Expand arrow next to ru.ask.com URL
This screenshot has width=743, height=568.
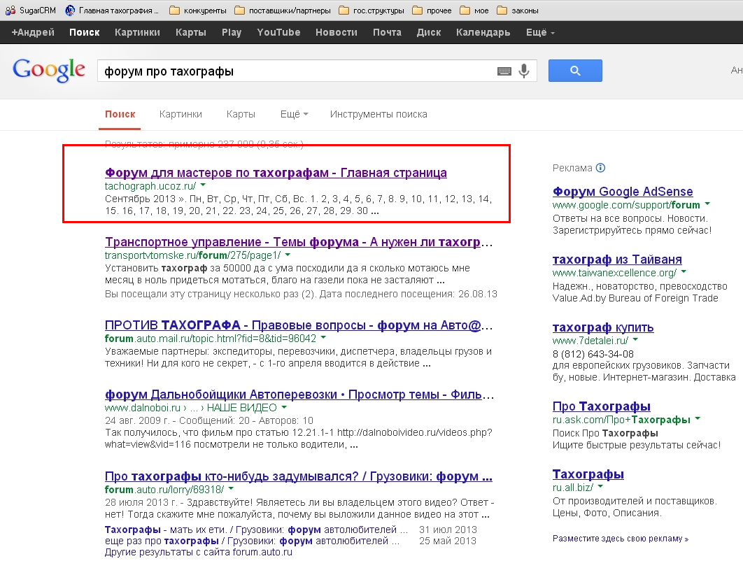(x=698, y=419)
